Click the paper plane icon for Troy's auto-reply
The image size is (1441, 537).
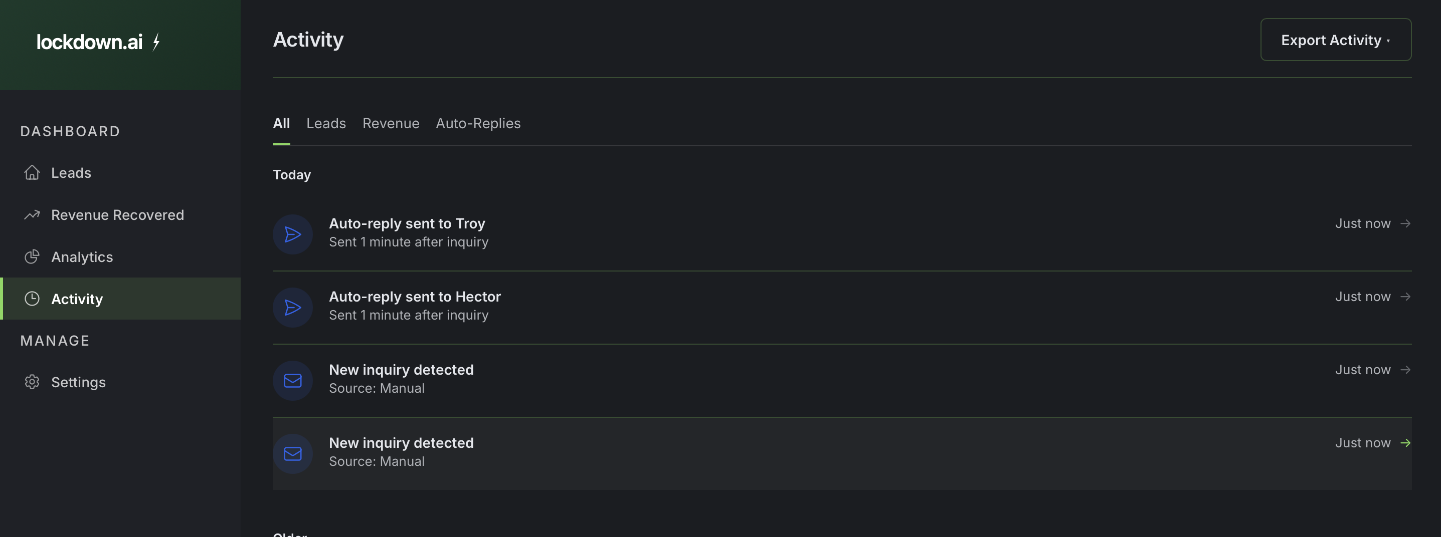pos(292,234)
